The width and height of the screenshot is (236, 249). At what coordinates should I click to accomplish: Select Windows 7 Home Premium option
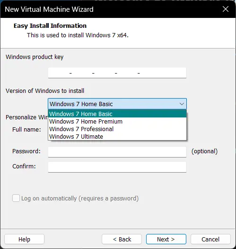point(117,121)
